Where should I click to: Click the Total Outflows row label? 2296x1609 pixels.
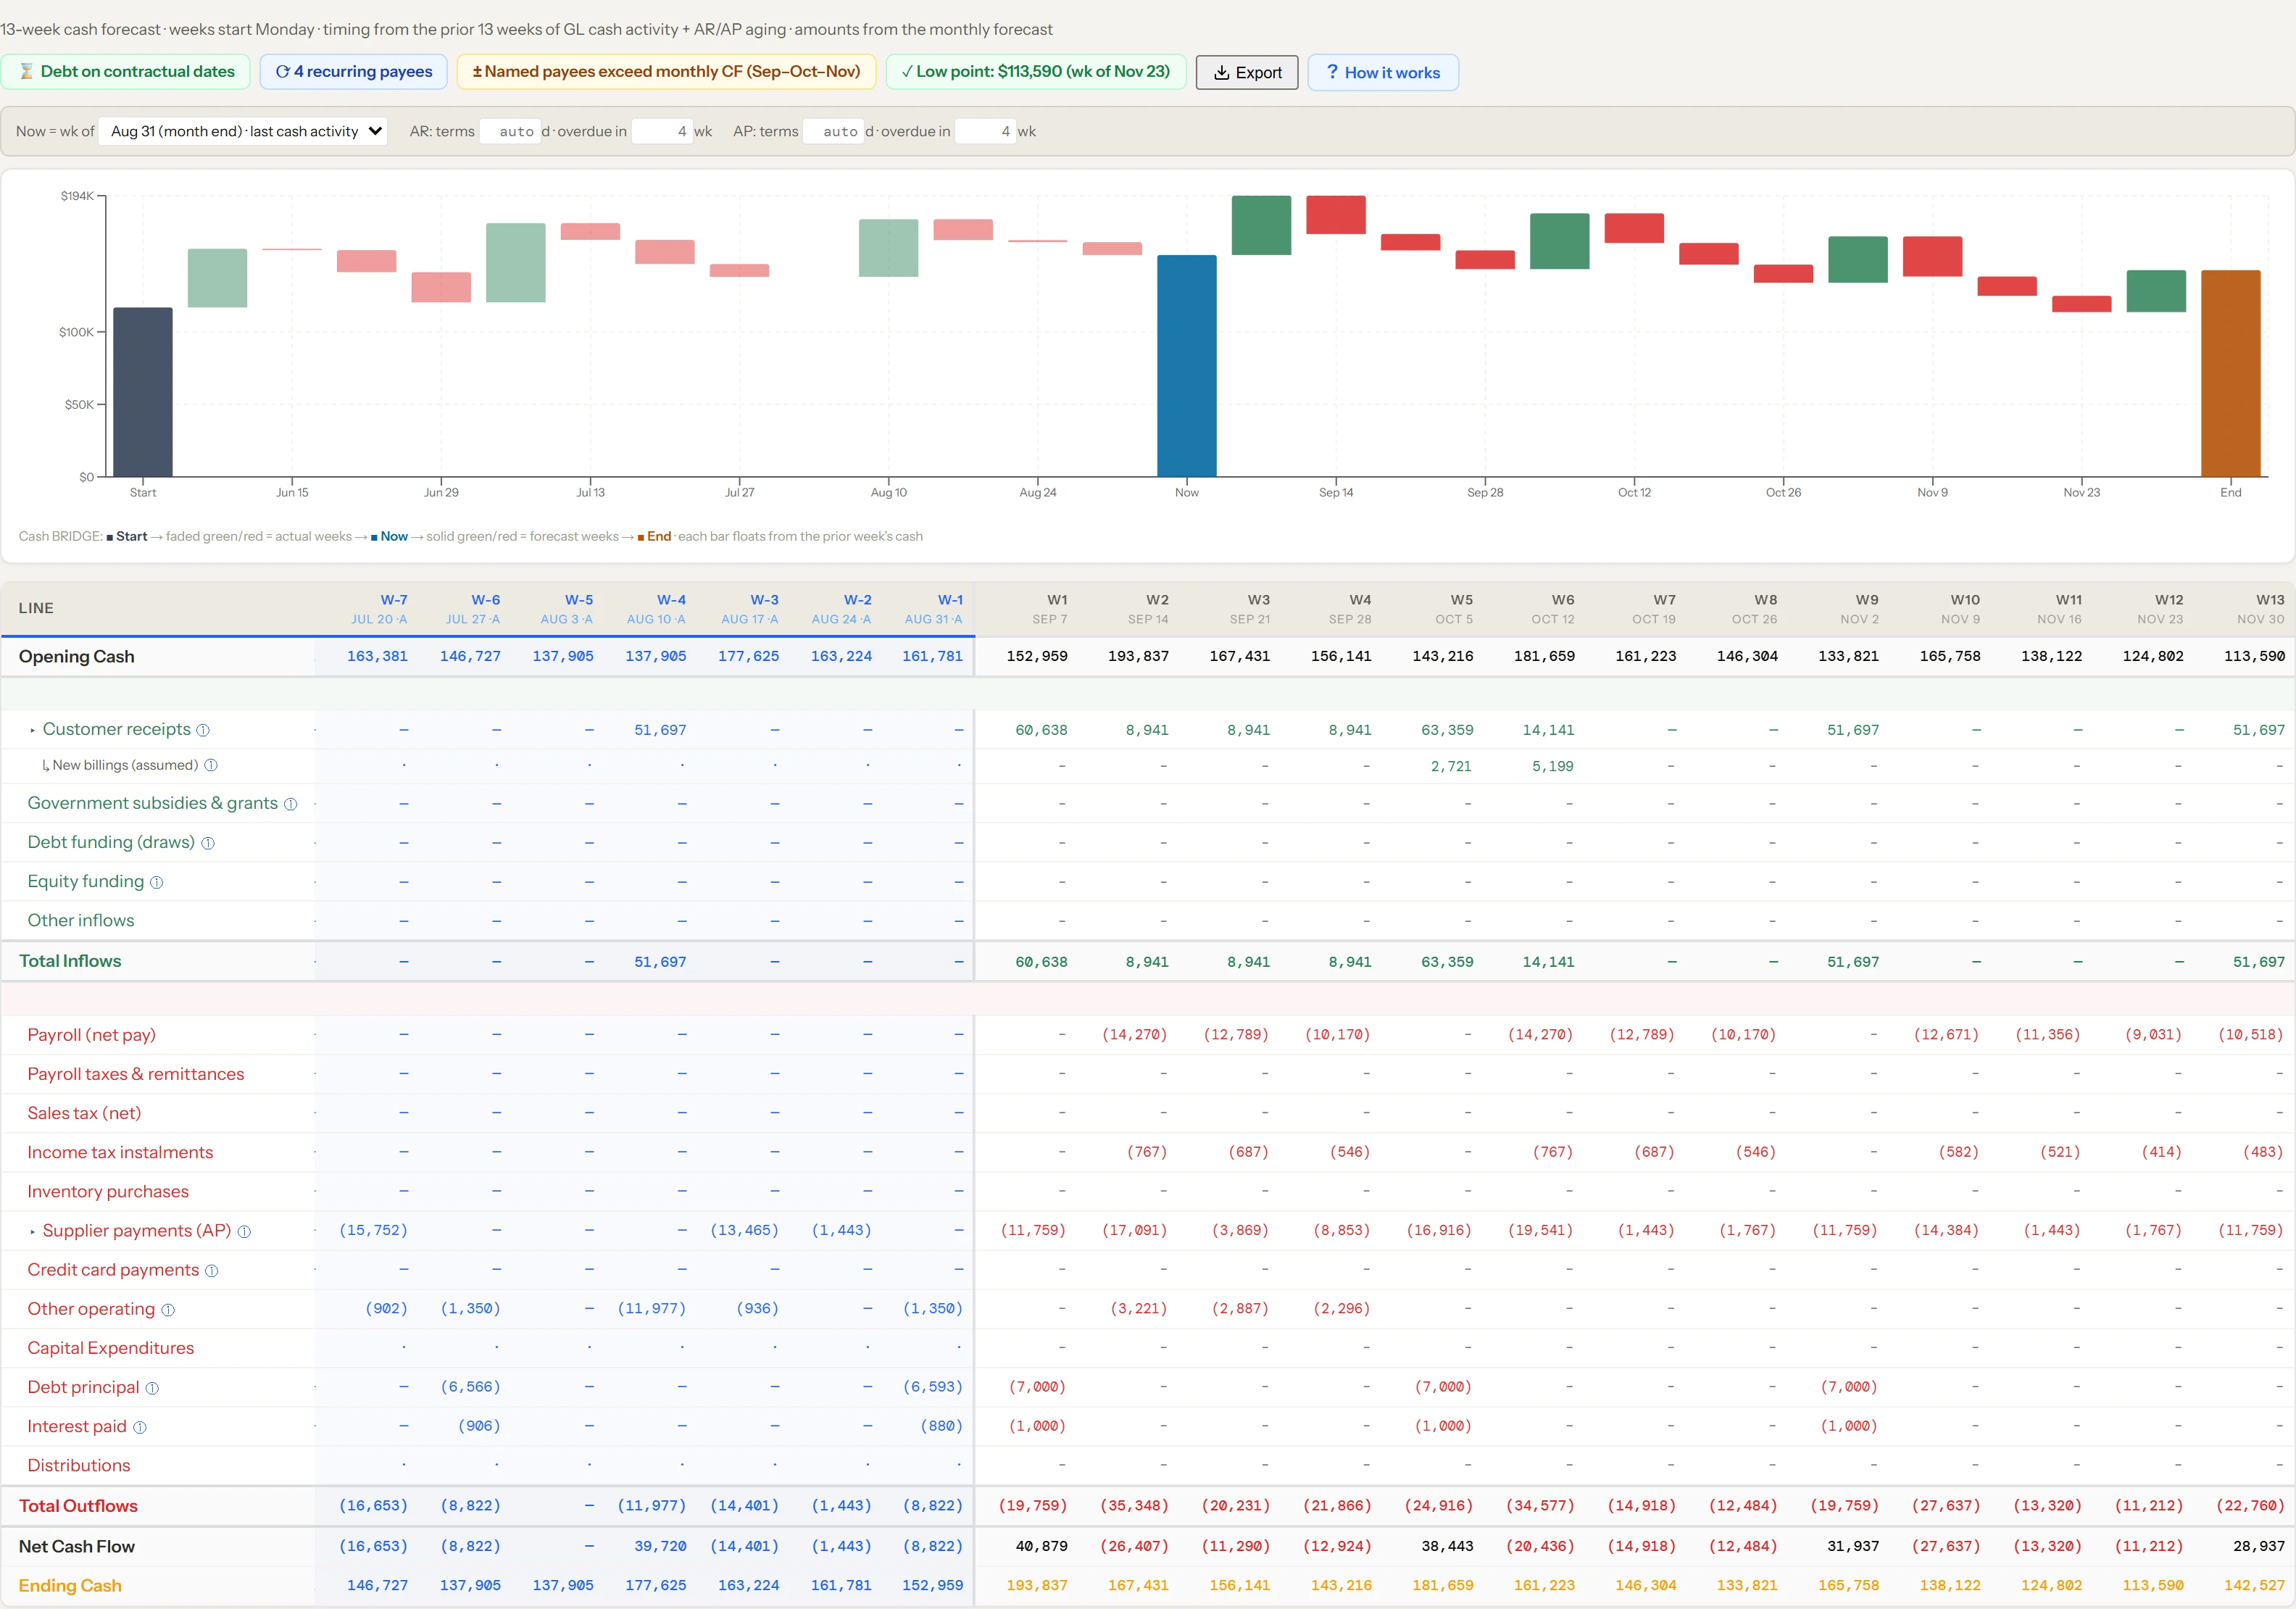(78, 1506)
